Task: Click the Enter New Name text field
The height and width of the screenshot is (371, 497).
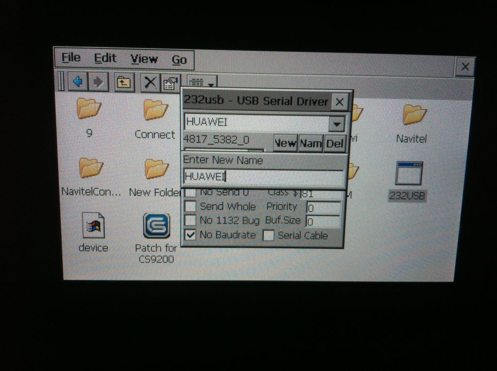Action: pos(264,177)
